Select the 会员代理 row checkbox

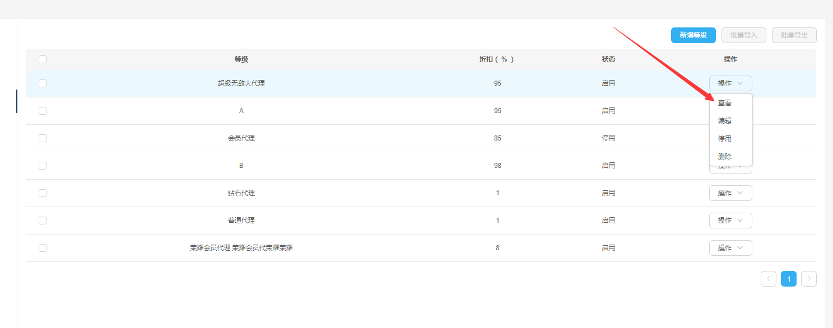click(43, 138)
